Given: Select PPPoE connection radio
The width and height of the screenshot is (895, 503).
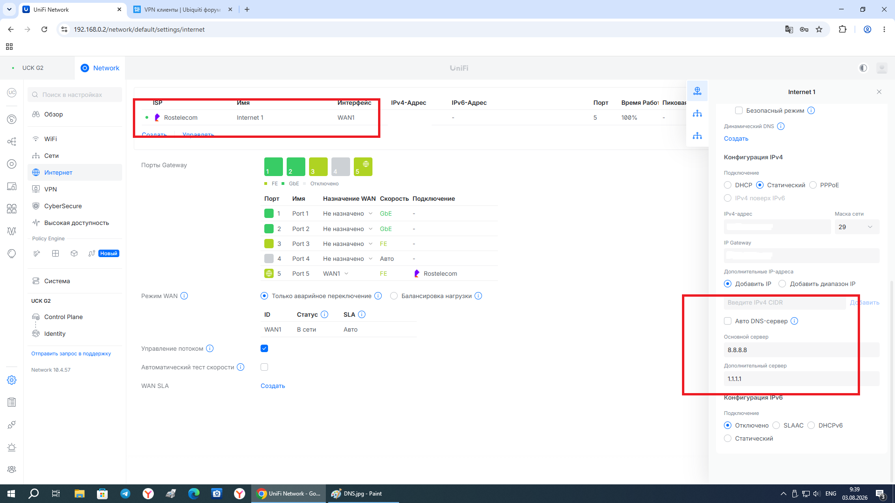Looking at the screenshot, I should click(x=813, y=185).
